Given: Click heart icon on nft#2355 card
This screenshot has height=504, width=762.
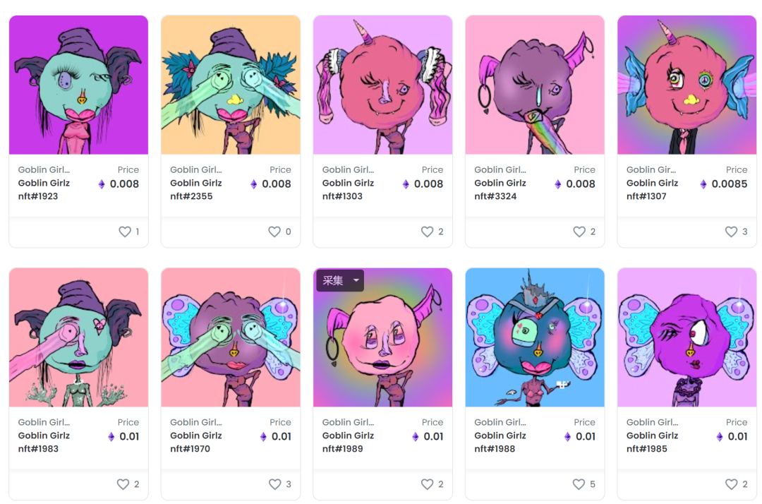Looking at the screenshot, I should point(274,232).
